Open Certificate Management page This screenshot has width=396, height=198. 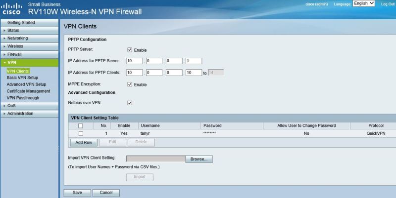pos(28,91)
